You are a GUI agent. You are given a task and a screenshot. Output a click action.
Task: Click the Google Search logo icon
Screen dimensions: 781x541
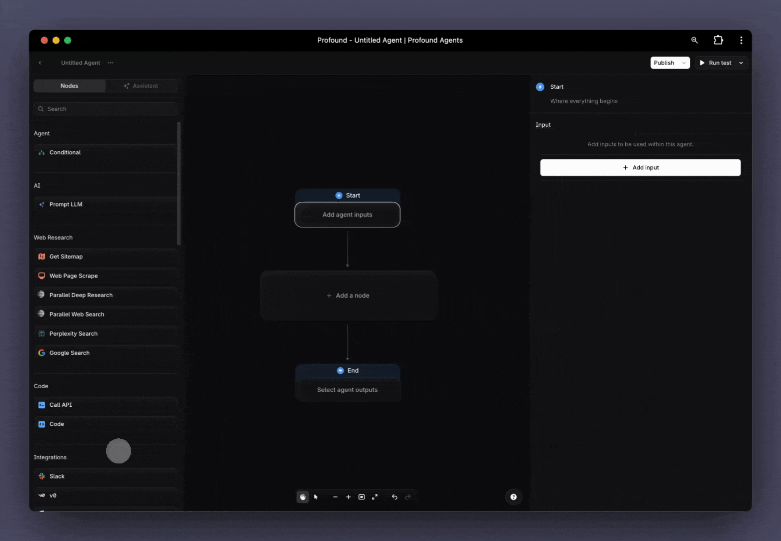click(x=42, y=353)
